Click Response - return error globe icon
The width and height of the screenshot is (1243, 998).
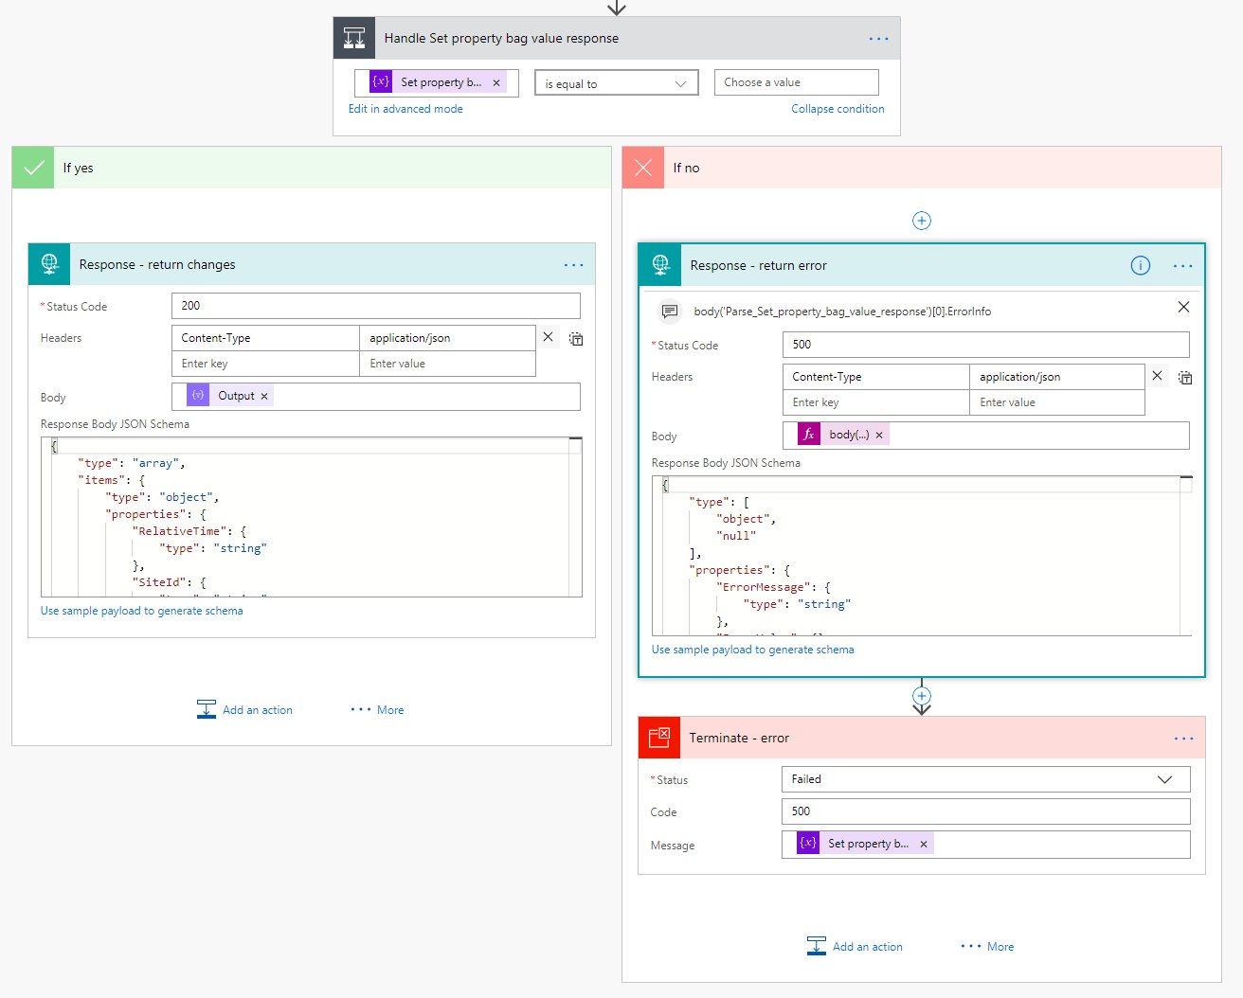pyautogui.click(x=660, y=265)
